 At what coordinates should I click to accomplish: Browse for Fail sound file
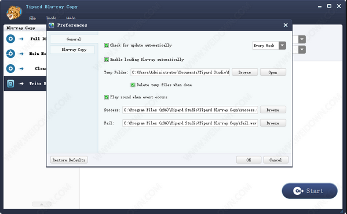(273, 123)
